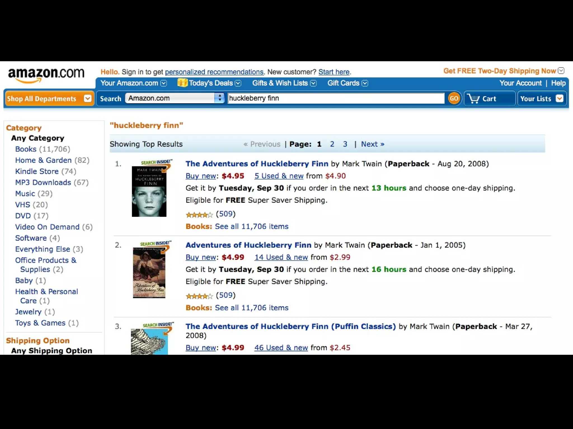Click the Today's Deals gift box icon

click(x=182, y=83)
